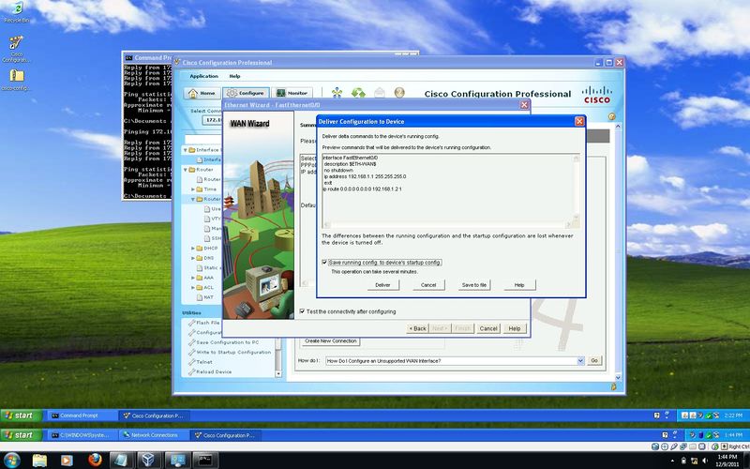Image resolution: width=750 pixels, height=469 pixels.
Task: Click Help in the Ethernet Wizard
Action: tap(515, 328)
